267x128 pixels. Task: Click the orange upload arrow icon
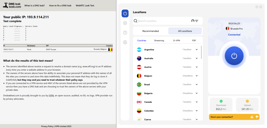pos(247,101)
